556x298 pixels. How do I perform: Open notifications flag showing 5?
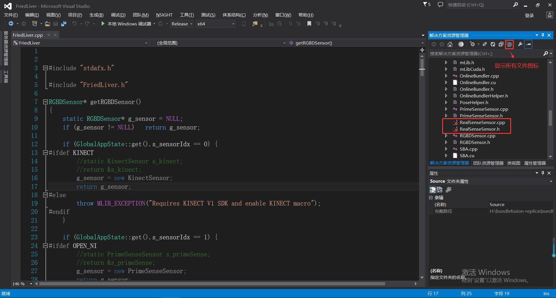(x=427, y=4)
